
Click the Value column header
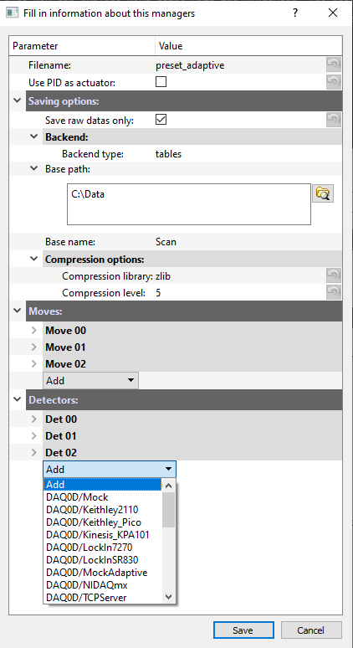pos(249,46)
